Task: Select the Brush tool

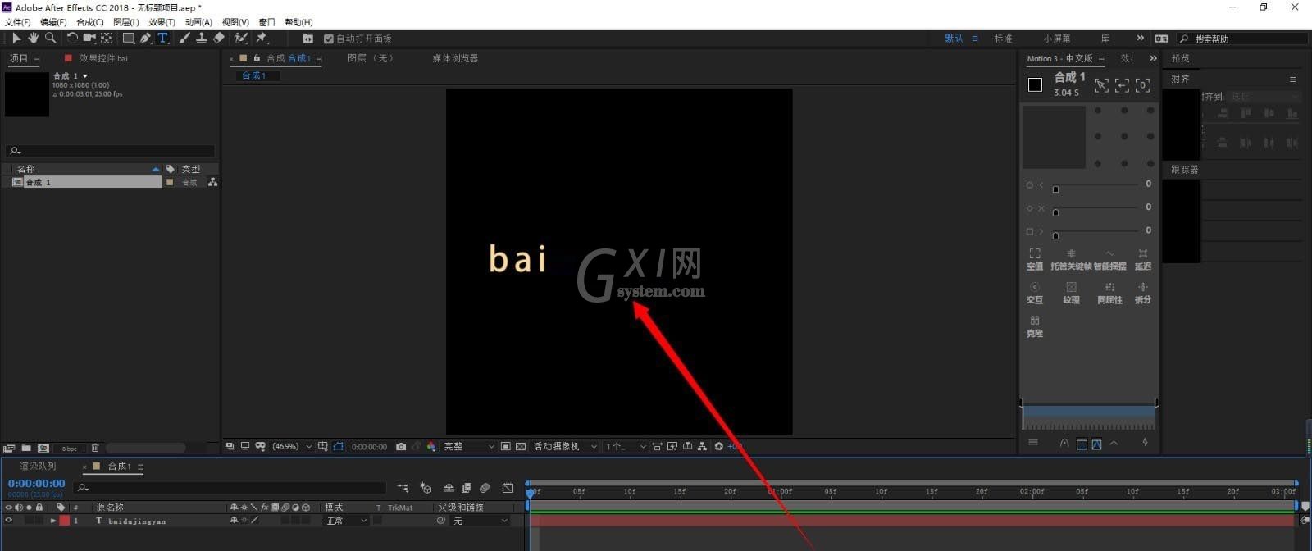Action: (184, 38)
